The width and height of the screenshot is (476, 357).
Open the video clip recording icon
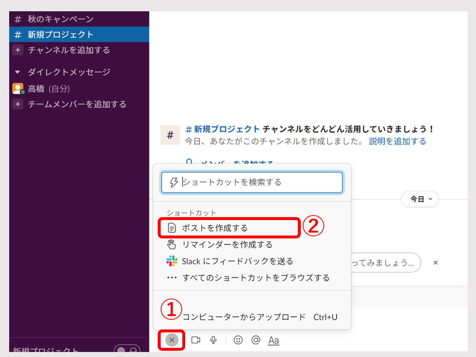[x=196, y=340]
